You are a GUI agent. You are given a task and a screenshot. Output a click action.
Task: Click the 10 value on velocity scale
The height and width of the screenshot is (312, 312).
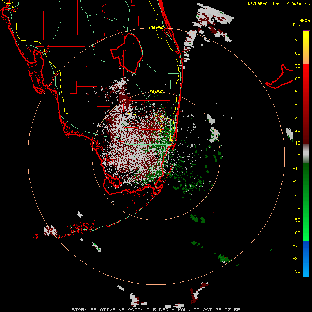coord(298,143)
